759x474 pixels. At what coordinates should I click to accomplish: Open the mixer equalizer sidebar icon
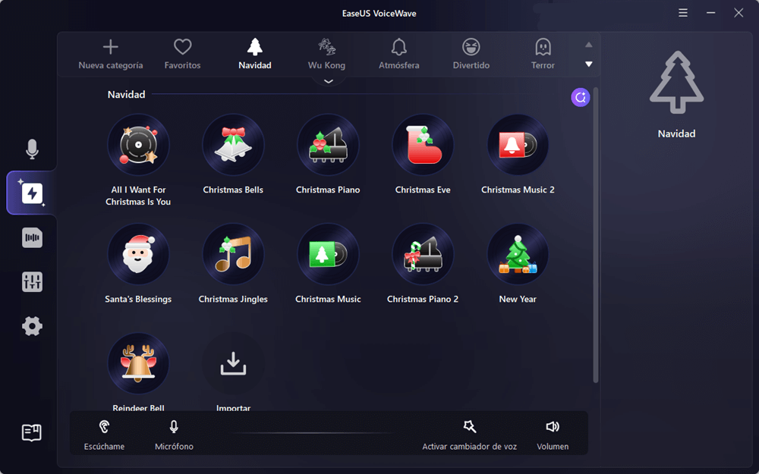tap(32, 282)
